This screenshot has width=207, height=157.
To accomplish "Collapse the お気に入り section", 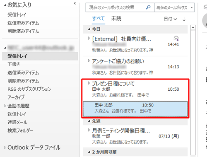I will (x=5, y=5).
